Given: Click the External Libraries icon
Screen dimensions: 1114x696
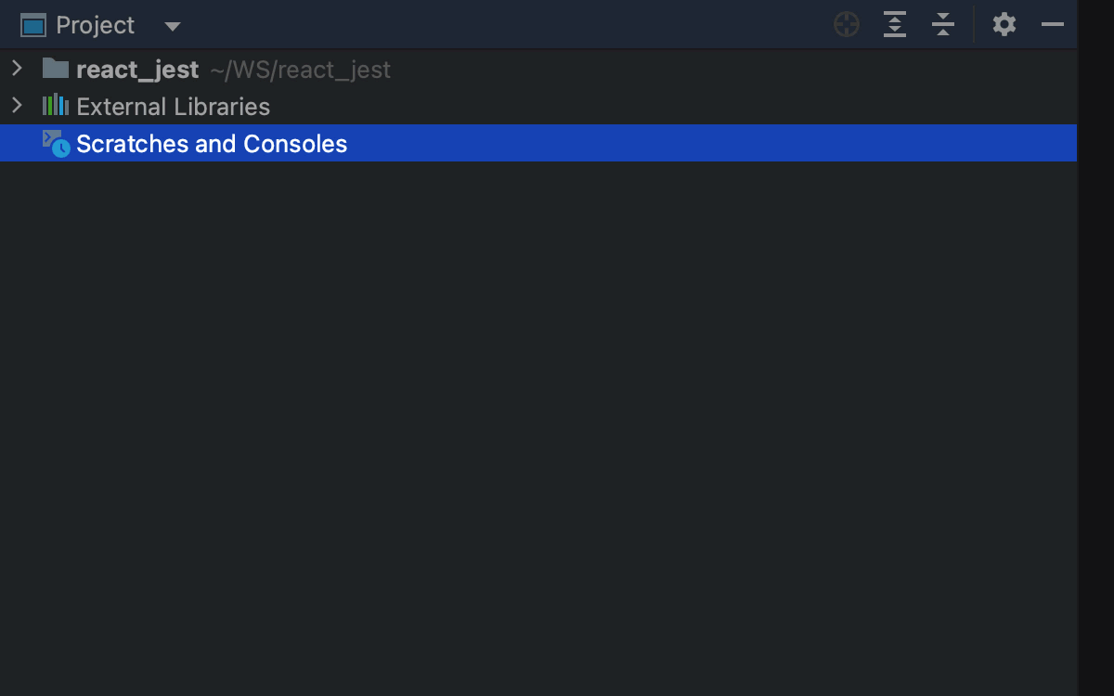Looking at the screenshot, I should [x=54, y=105].
